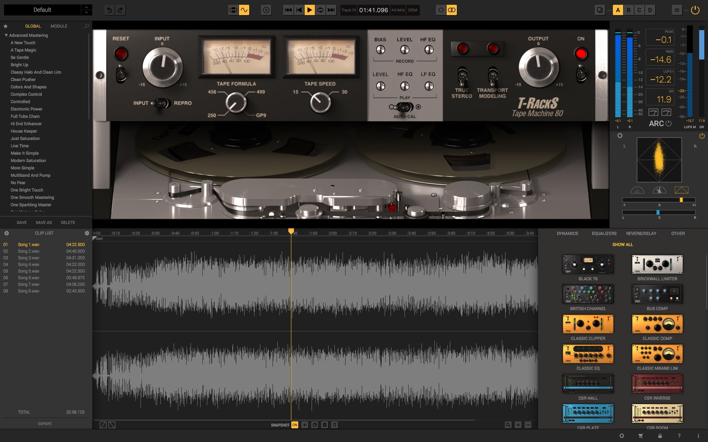Click SHOW ALL to expand the module list
Screen dimensions: 708x442
coord(622,244)
